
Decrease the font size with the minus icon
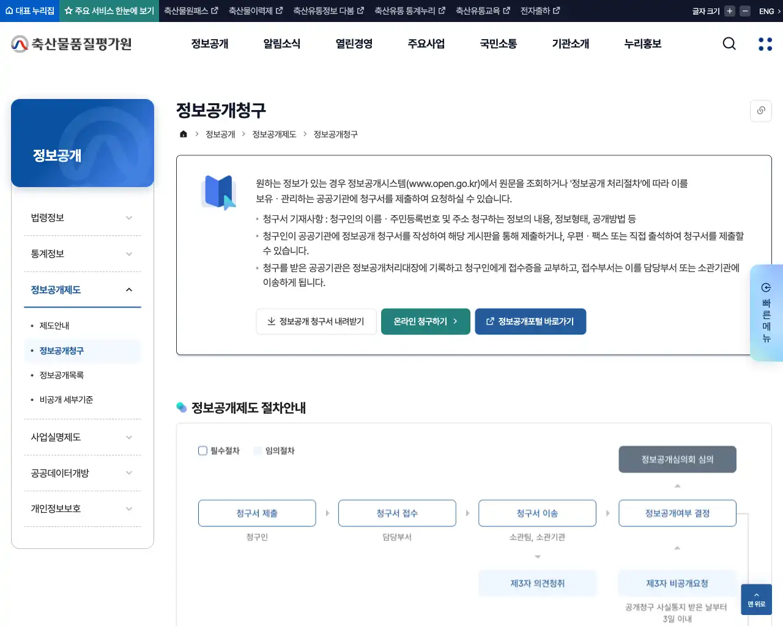click(x=744, y=10)
